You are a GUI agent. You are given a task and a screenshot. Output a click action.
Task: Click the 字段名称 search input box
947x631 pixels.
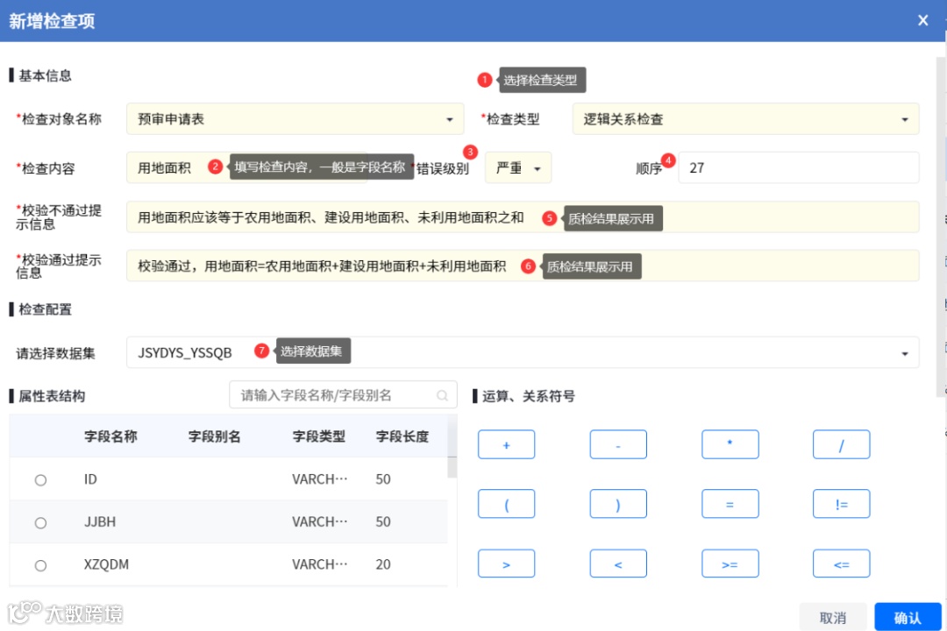click(343, 395)
